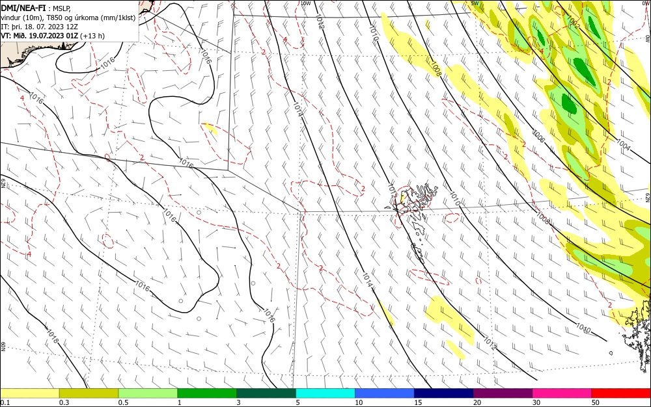Click the '10W' longitude label
The width and height of the screenshot is (651, 407).
[305, 3]
